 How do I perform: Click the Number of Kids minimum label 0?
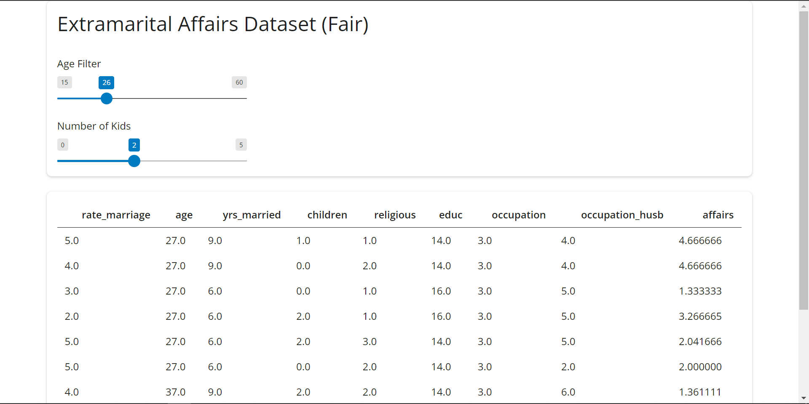(63, 145)
